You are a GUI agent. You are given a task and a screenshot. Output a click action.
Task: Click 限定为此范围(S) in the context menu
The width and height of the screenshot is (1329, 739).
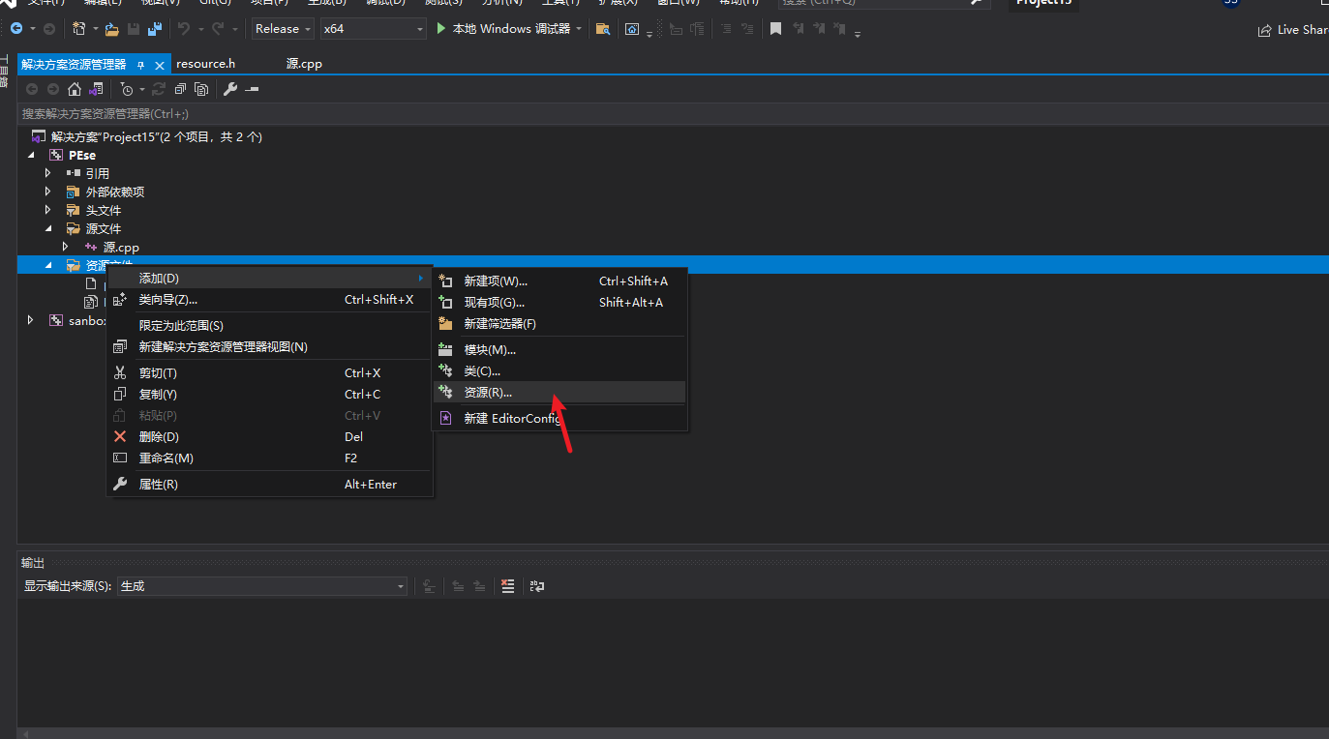point(269,326)
